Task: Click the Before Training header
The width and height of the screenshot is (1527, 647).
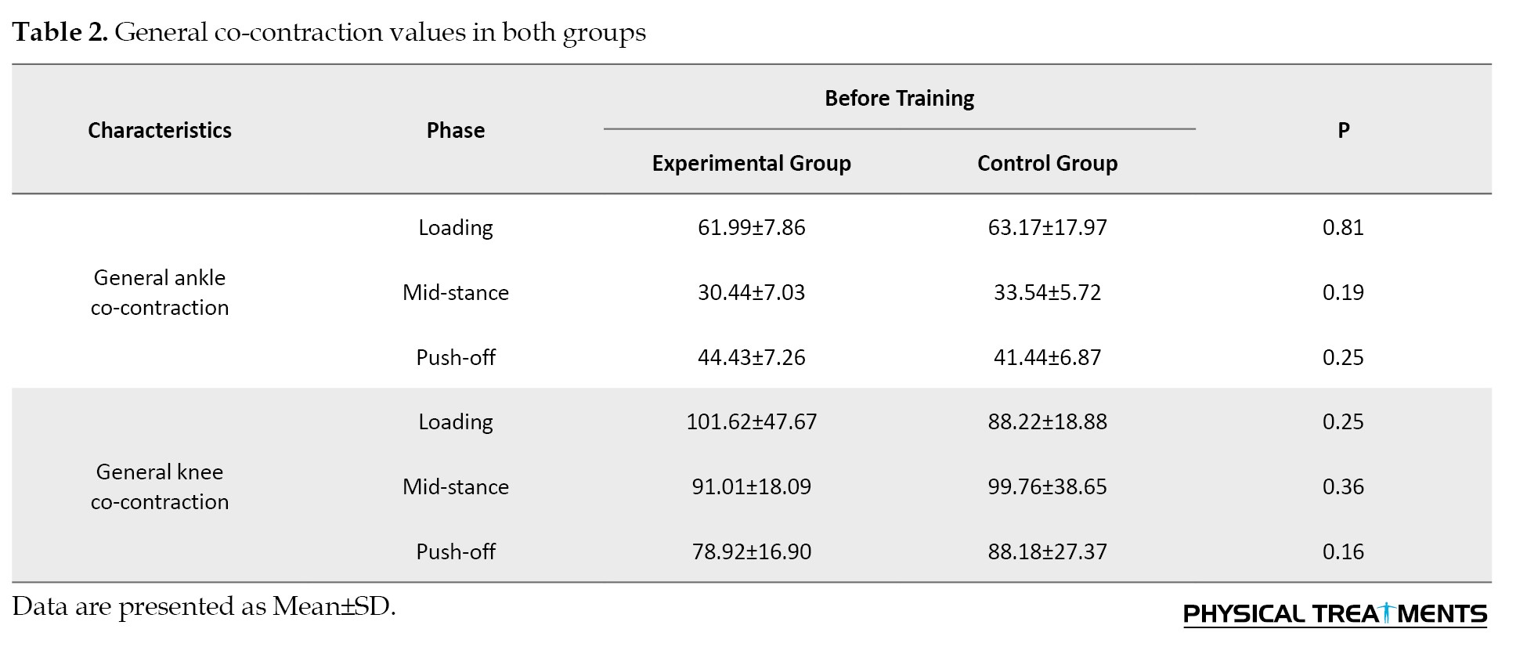Action: click(x=899, y=99)
